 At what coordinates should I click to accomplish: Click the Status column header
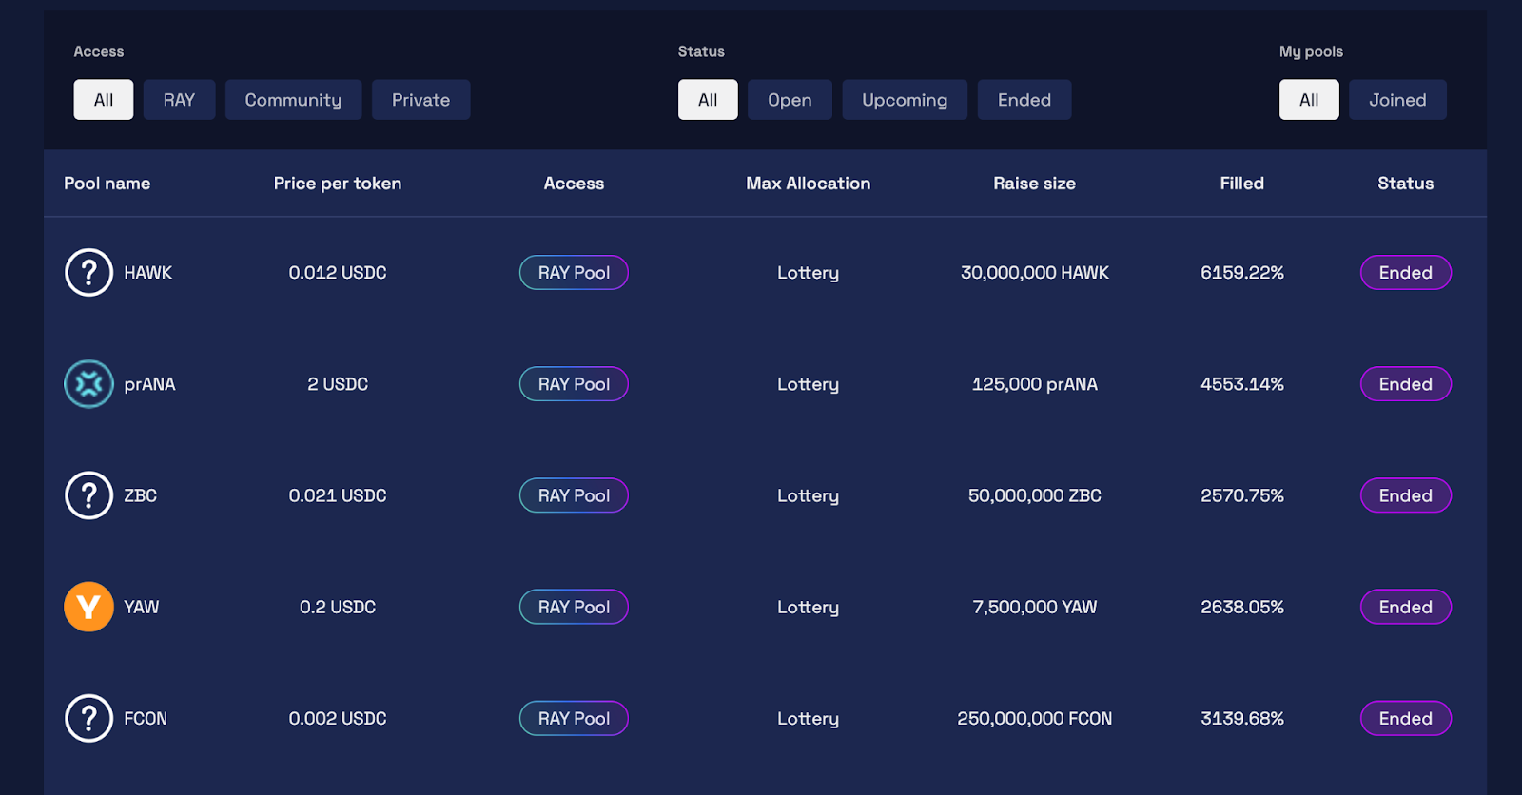pos(1406,184)
